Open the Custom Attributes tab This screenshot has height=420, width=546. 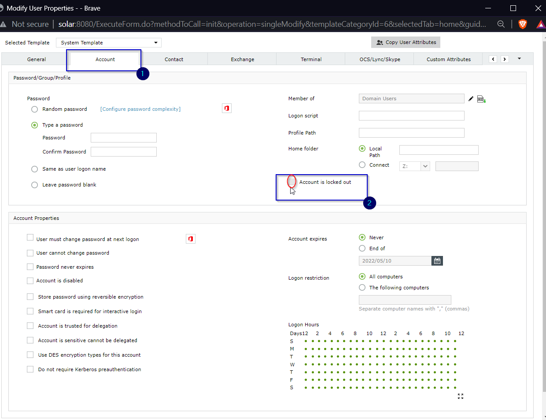pos(448,59)
